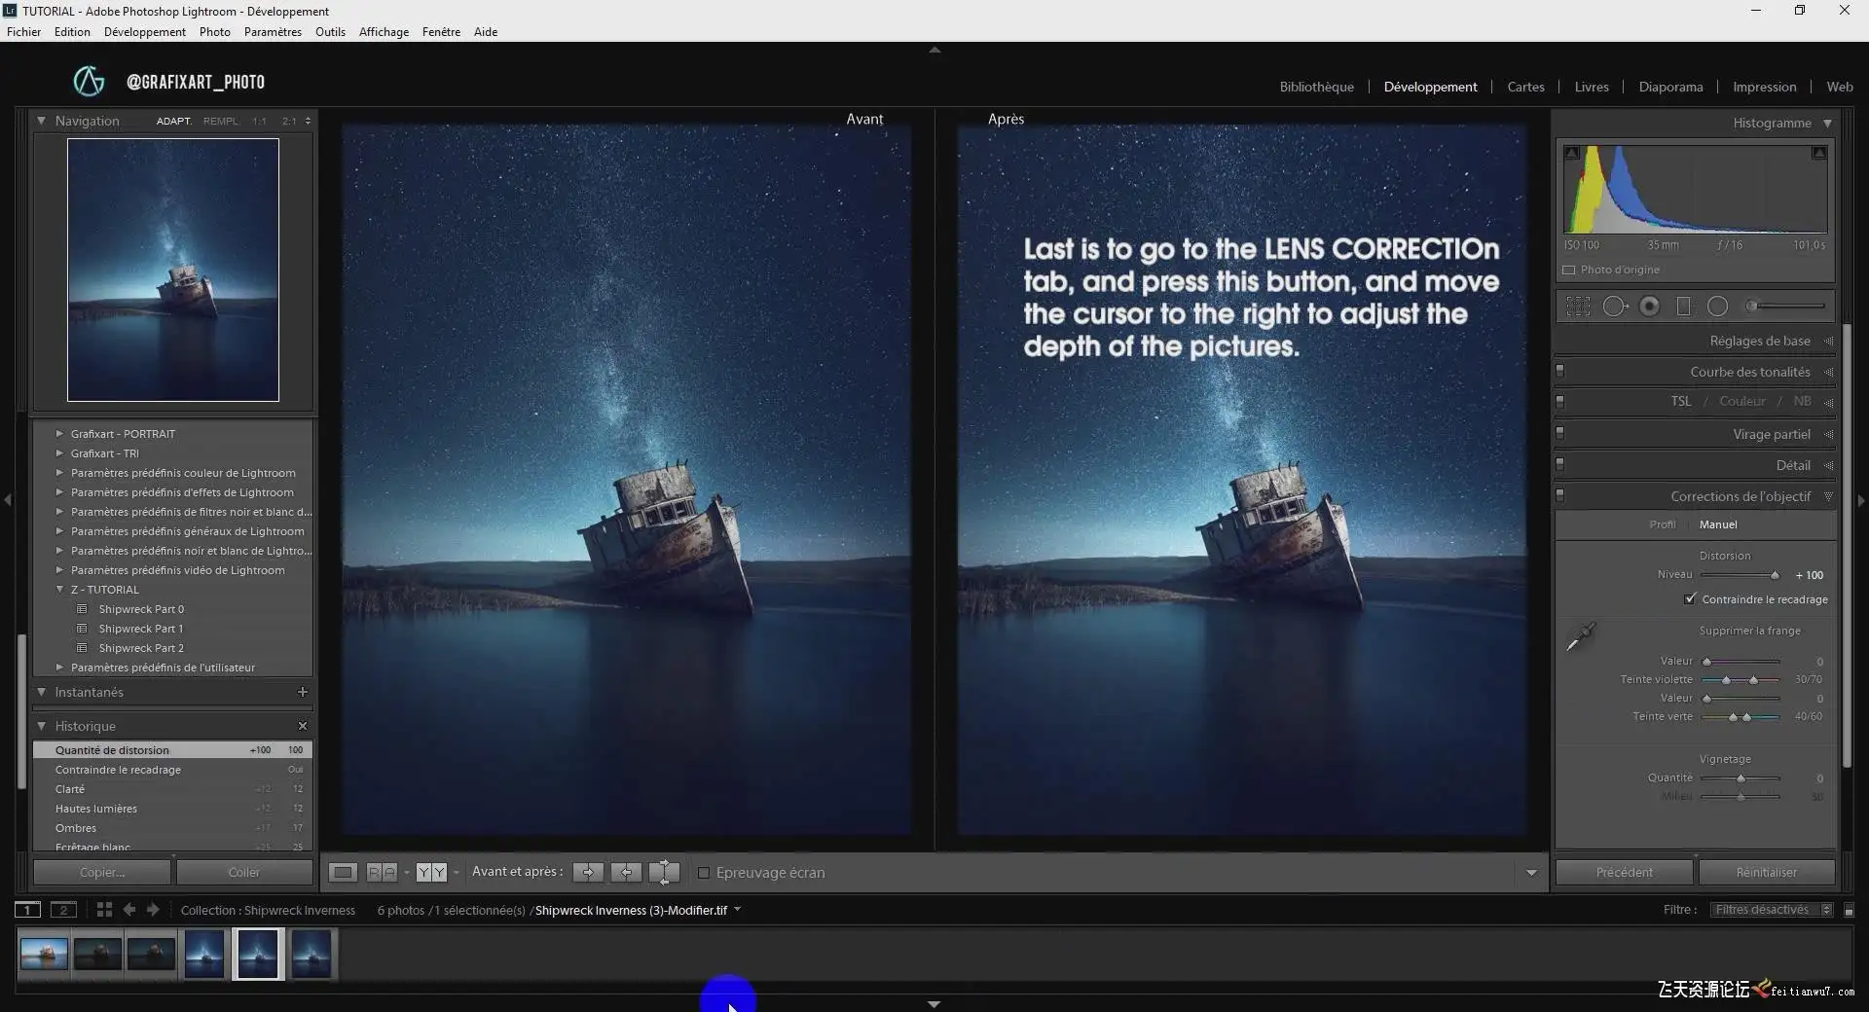Clear the Historique panel with X

(x=302, y=726)
